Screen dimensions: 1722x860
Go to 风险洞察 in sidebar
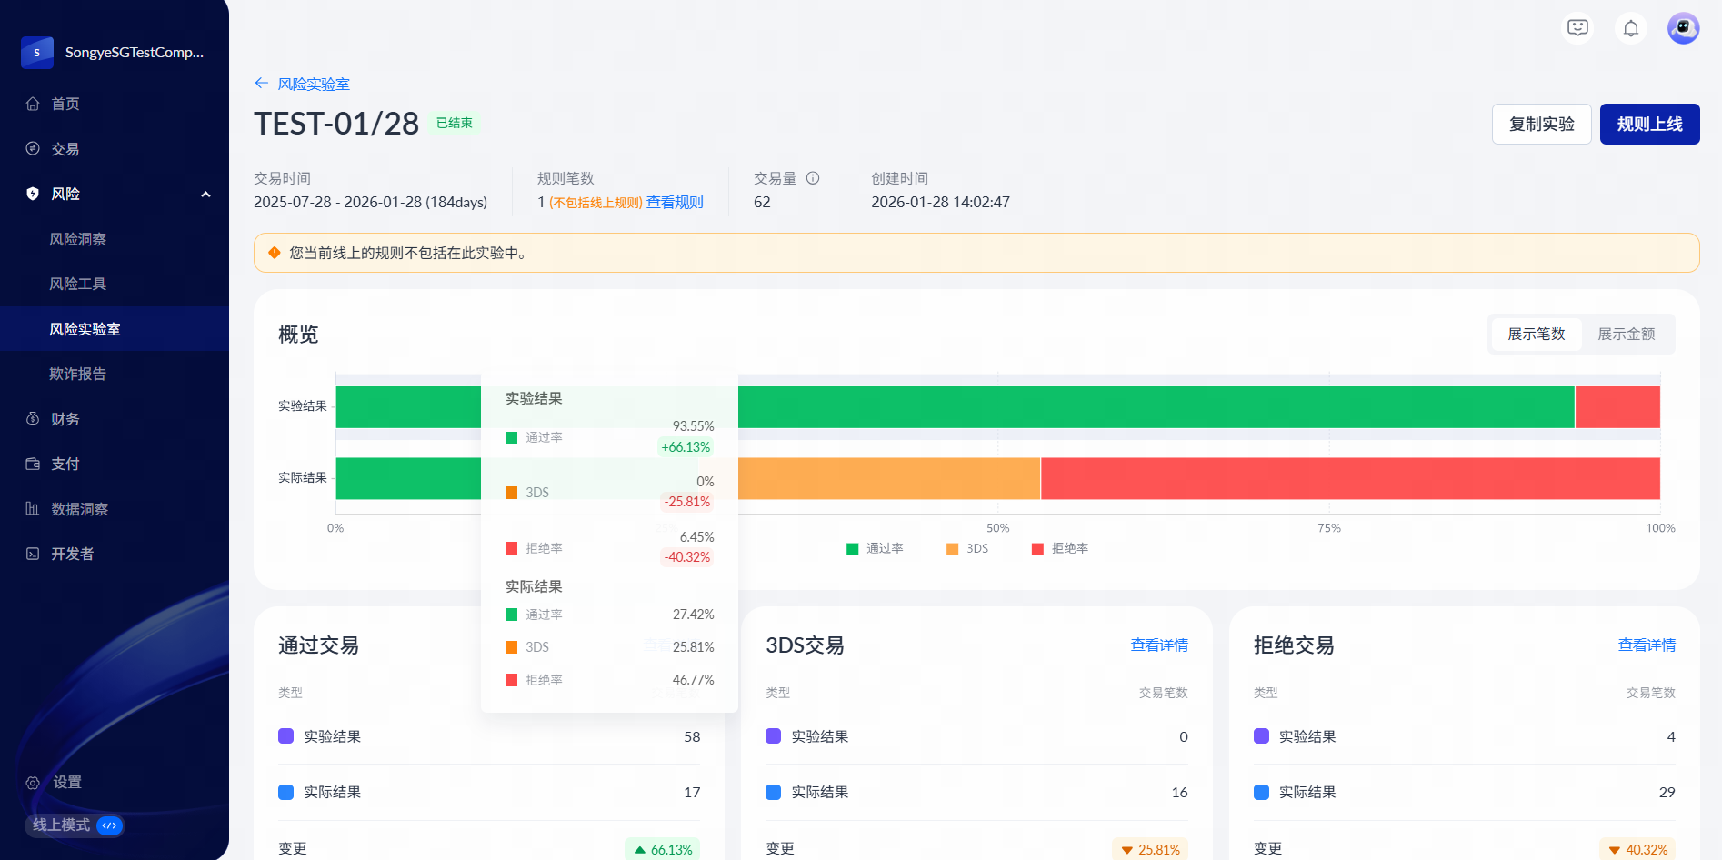[78, 239]
